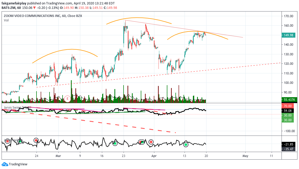
Task: Click the BATS:ZM, 60 symbol text
Action: click(x=11, y=8)
